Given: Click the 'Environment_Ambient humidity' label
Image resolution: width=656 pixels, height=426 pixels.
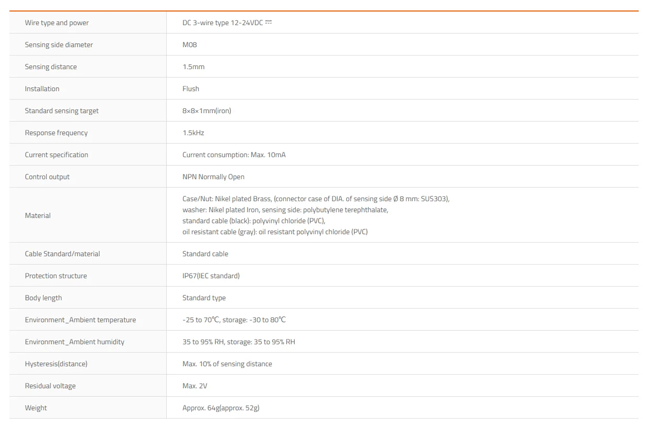Looking at the screenshot, I should pyautogui.click(x=74, y=342).
